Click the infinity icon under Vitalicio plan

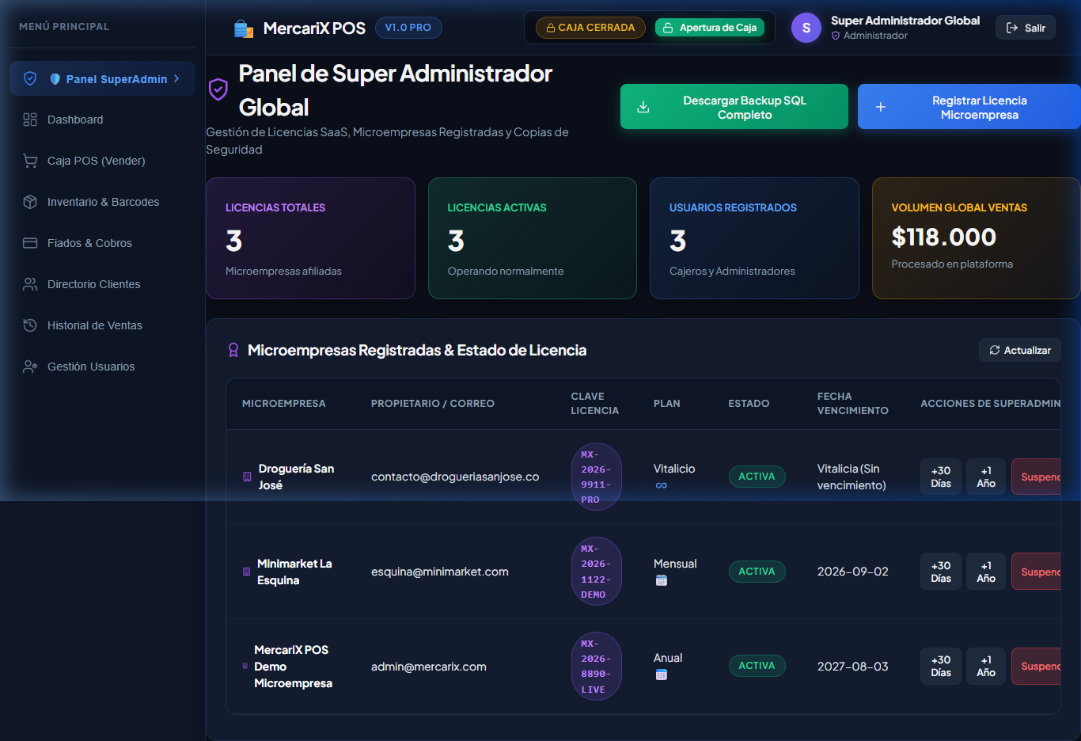click(x=662, y=485)
